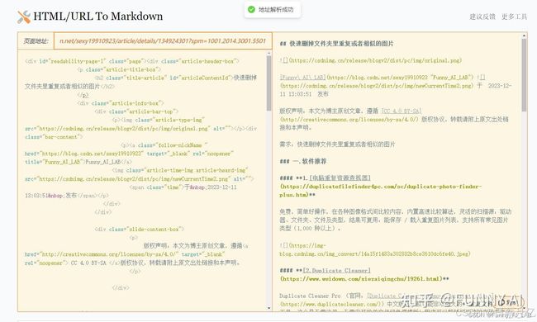Click the '### 一、软件推荐' heading line
The height and width of the screenshot is (322, 537).
pyautogui.click(x=302, y=161)
